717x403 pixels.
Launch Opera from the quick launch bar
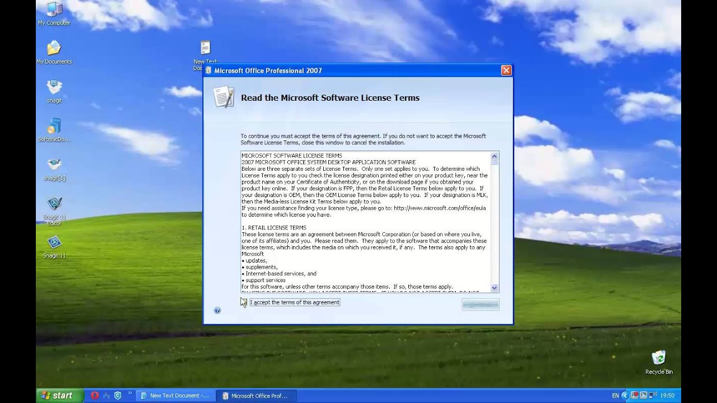95,395
